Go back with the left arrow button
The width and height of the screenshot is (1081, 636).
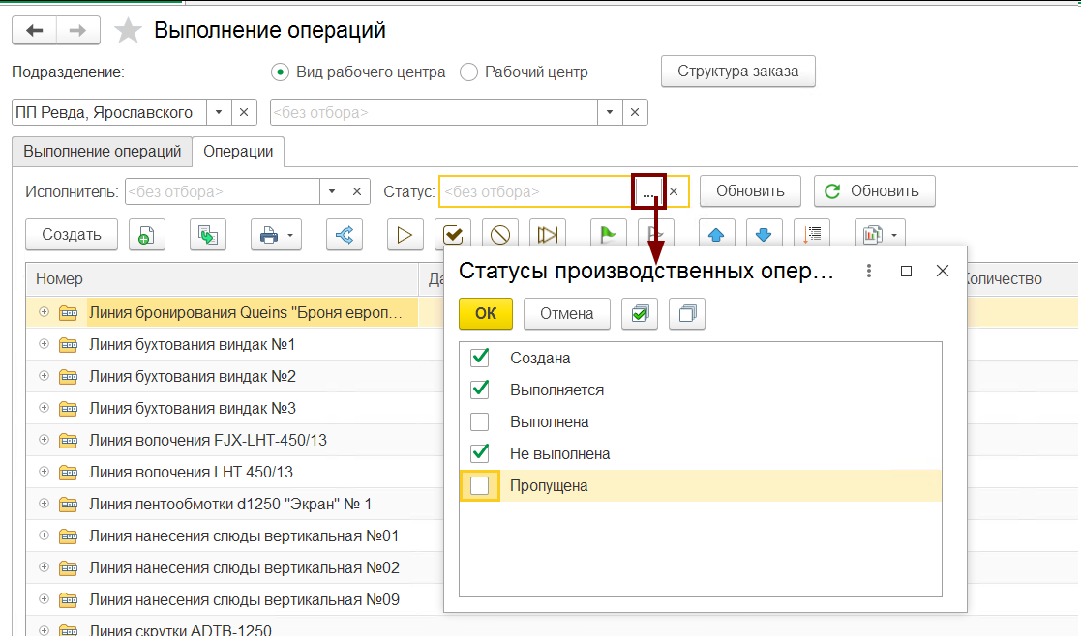[x=34, y=30]
